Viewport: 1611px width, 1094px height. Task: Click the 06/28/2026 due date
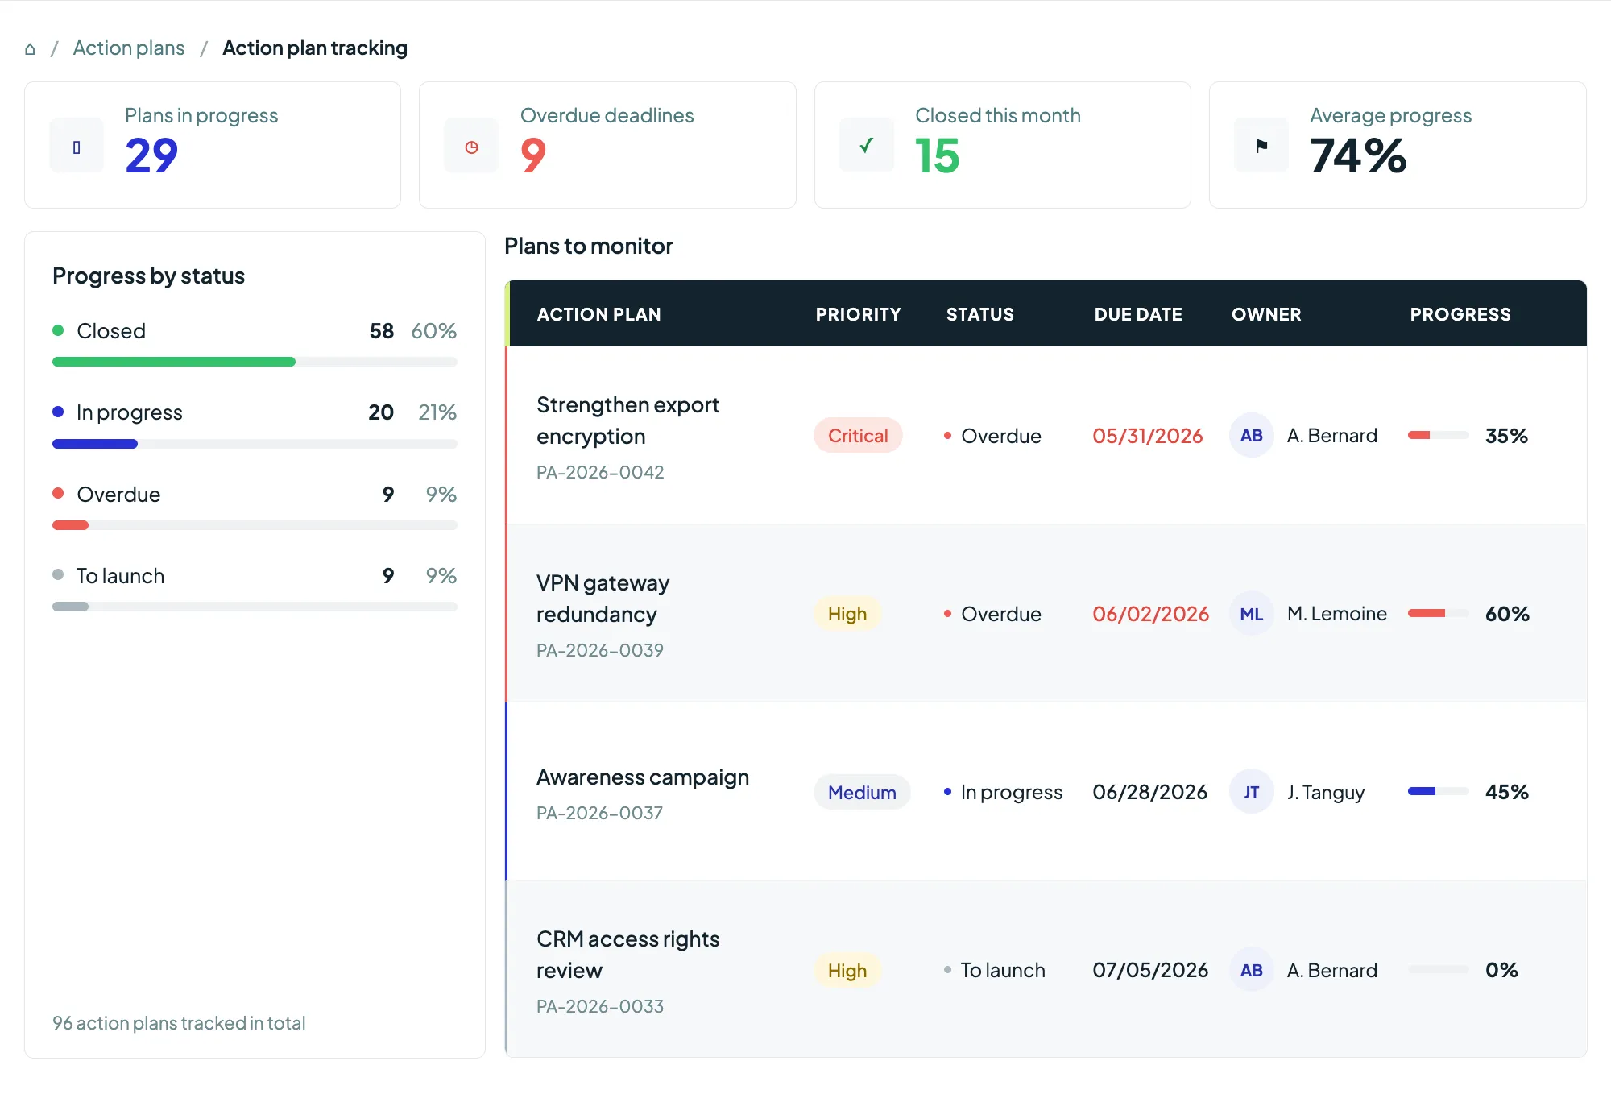pyautogui.click(x=1149, y=792)
